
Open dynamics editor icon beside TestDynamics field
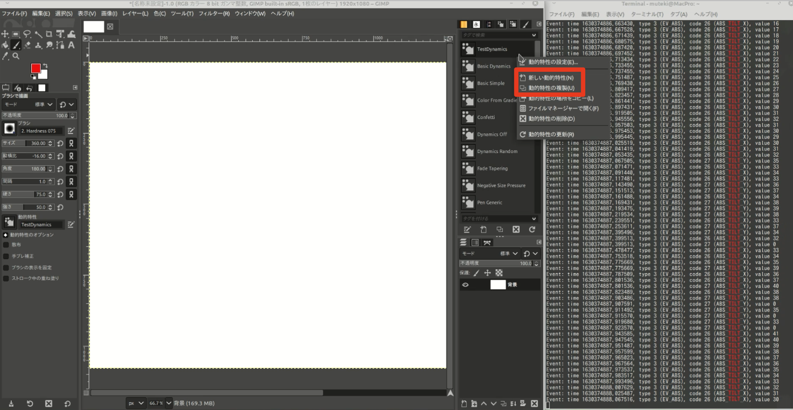tap(71, 224)
